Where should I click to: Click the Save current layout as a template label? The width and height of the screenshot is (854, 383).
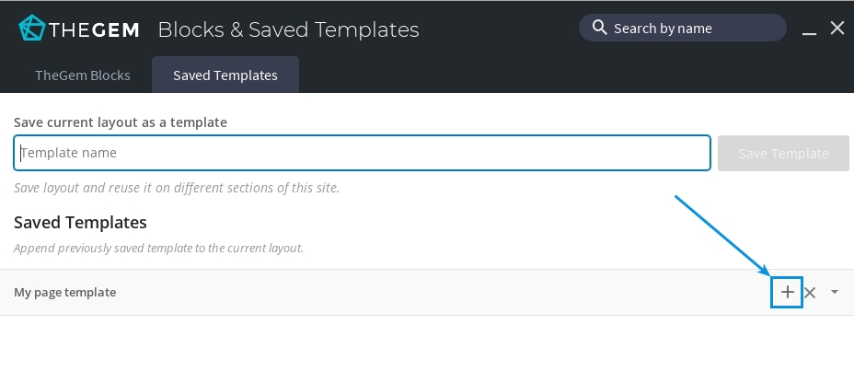point(121,122)
